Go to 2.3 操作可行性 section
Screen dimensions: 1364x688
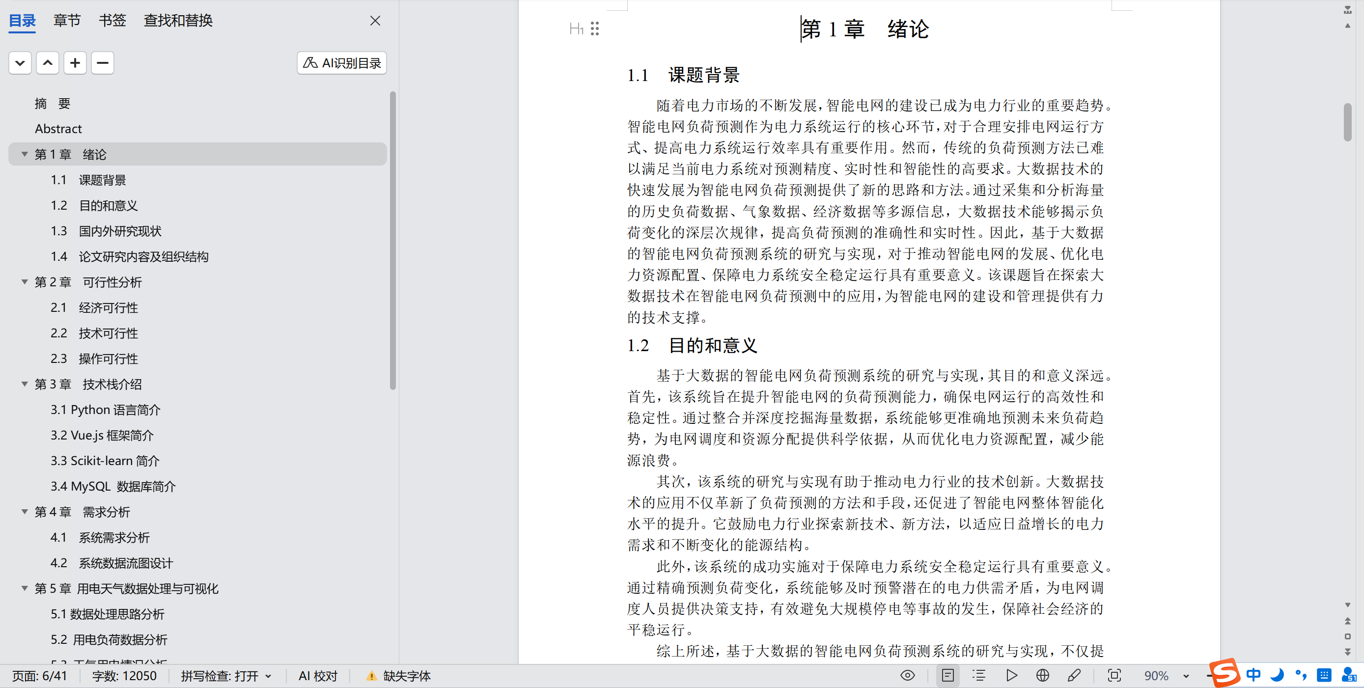[x=94, y=359]
